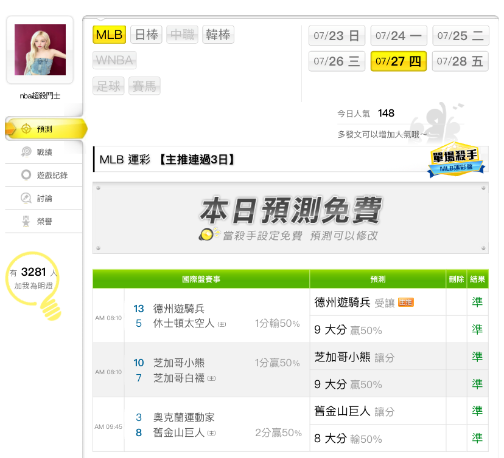Select date 07/25 二
The image size is (504, 458).
click(x=461, y=36)
